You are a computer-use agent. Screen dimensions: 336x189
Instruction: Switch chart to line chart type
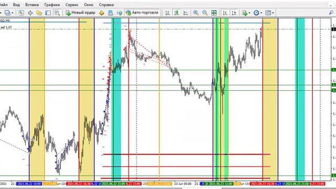pos(185,13)
